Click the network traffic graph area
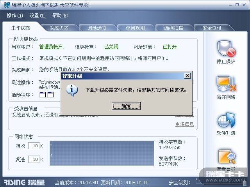This screenshot has width=250, height=187. click(x=102, y=153)
